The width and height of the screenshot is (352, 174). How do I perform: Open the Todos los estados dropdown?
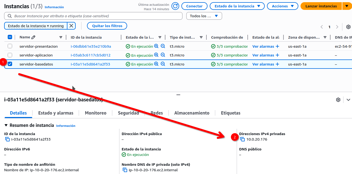tap(204, 16)
